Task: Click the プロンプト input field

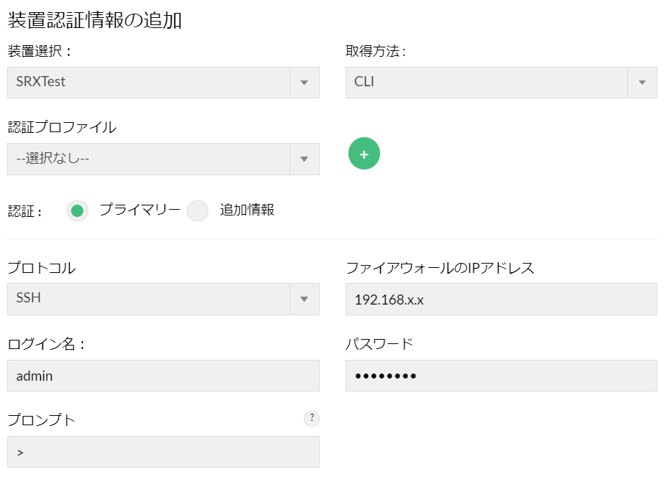Action: 163,453
